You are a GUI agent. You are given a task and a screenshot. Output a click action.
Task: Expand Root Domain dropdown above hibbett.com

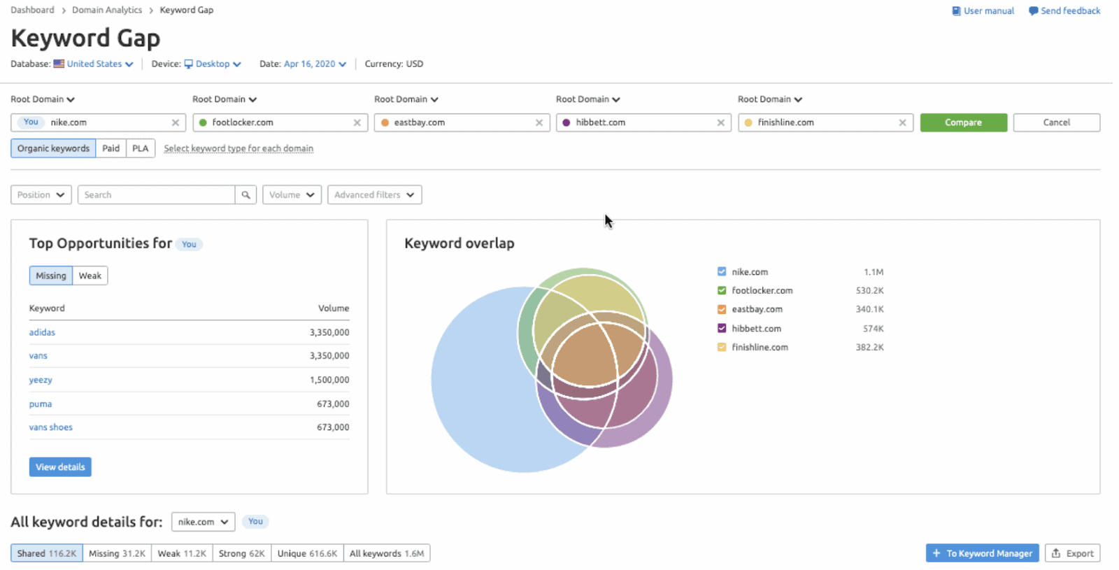[x=588, y=99]
